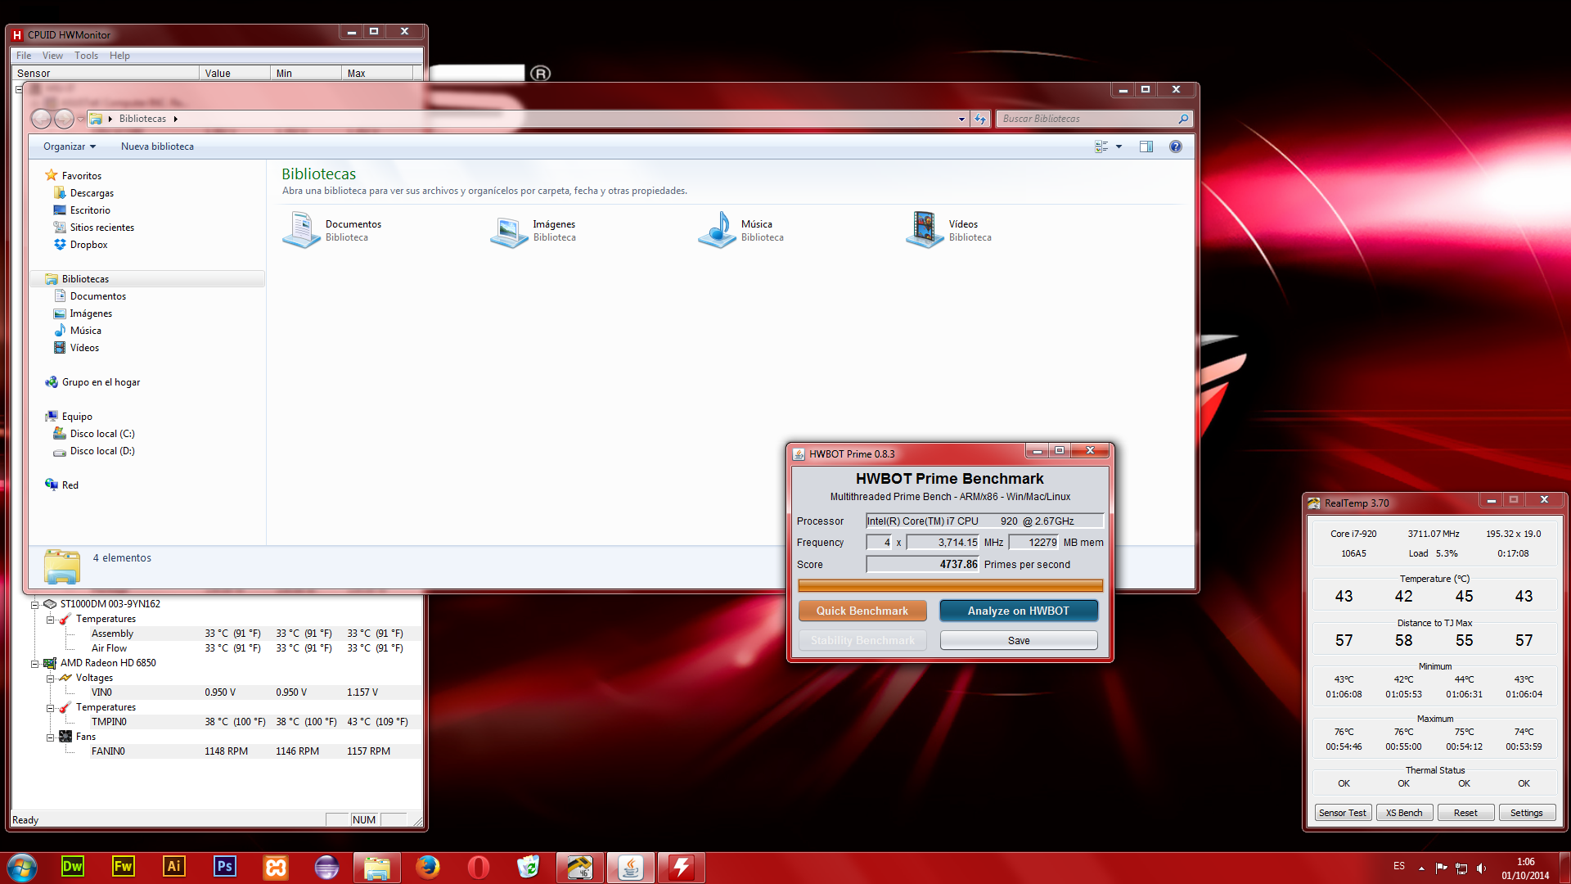Open address bar history dropdown

961,119
